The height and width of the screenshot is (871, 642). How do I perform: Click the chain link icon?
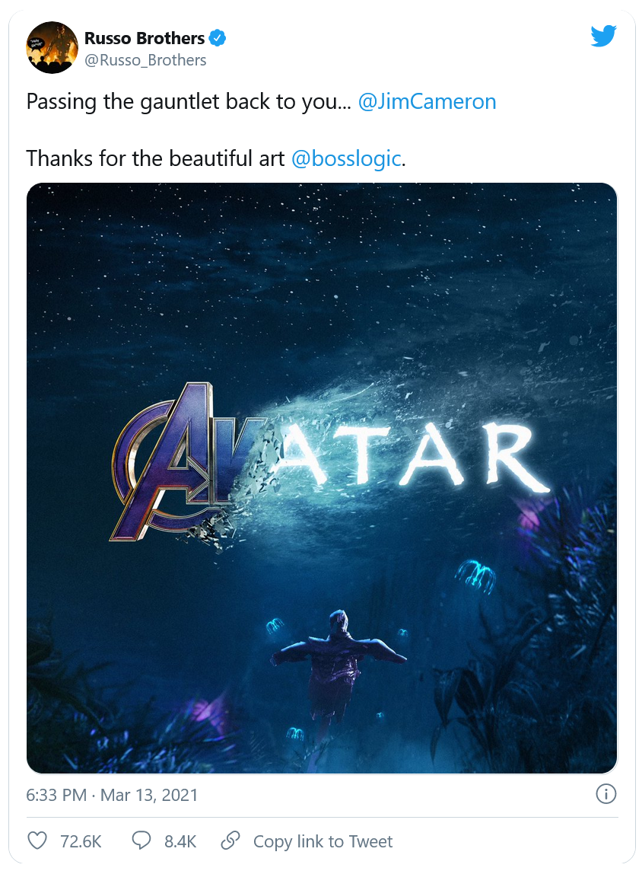click(230, 841)
